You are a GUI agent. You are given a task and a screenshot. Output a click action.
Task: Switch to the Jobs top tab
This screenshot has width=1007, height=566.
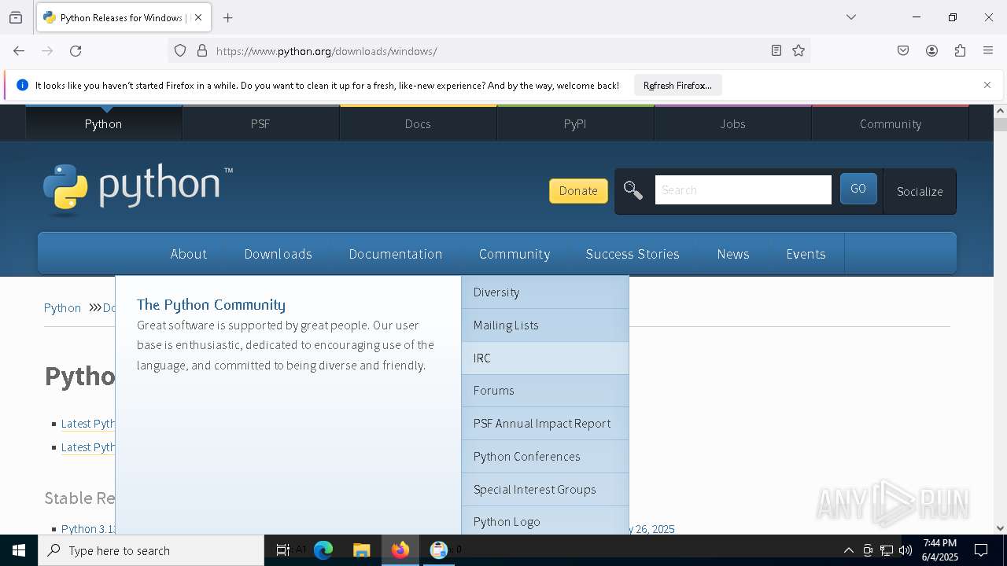(x=732, y=123)
